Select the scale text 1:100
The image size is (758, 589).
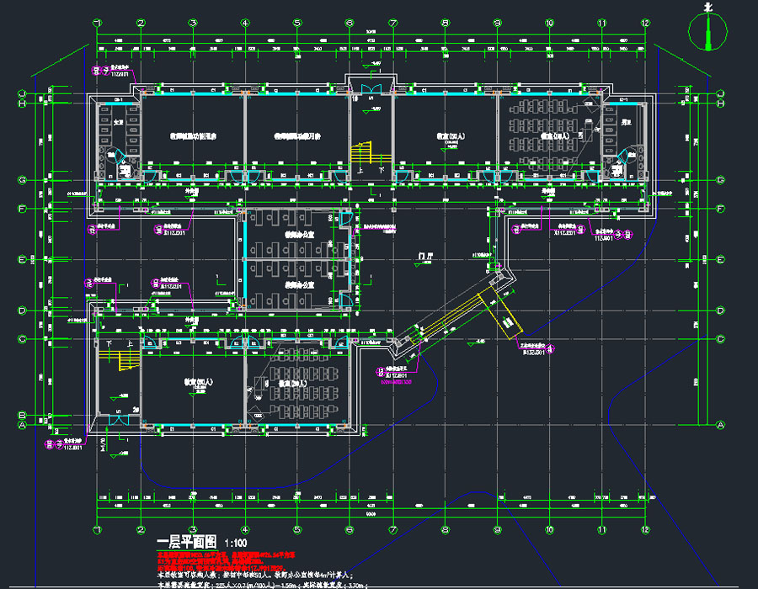(x=236, y=543)
